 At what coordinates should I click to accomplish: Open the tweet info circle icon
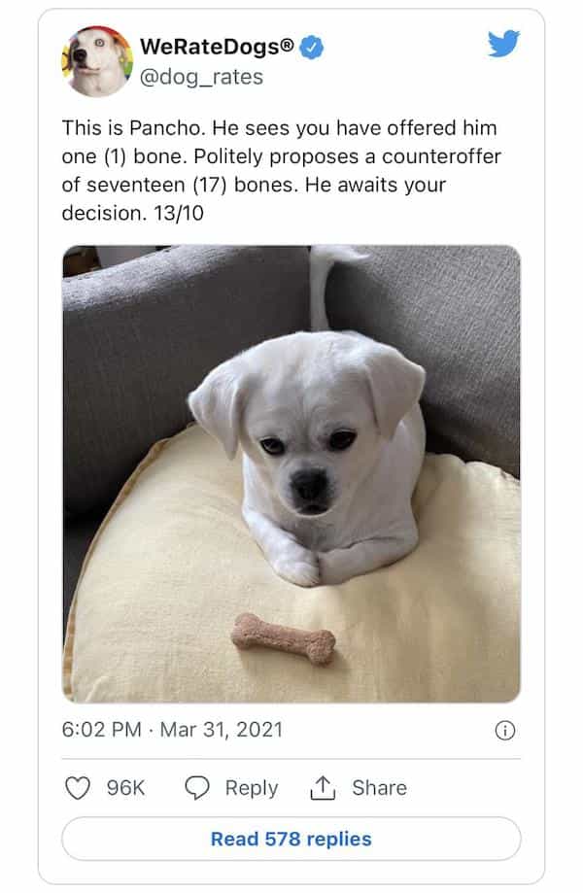pos(505,730)
